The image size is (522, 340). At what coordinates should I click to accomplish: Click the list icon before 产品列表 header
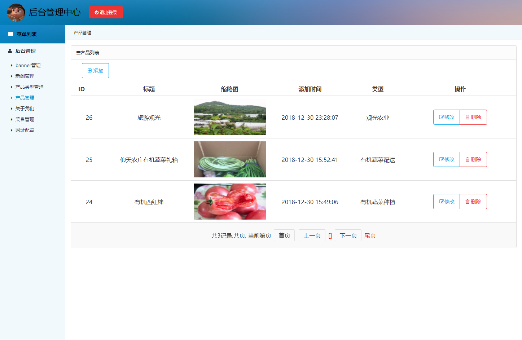(x=77, y=52)
